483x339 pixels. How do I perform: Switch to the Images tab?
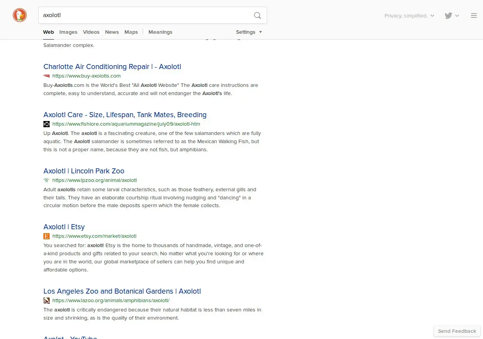click(x=68, y=32)
